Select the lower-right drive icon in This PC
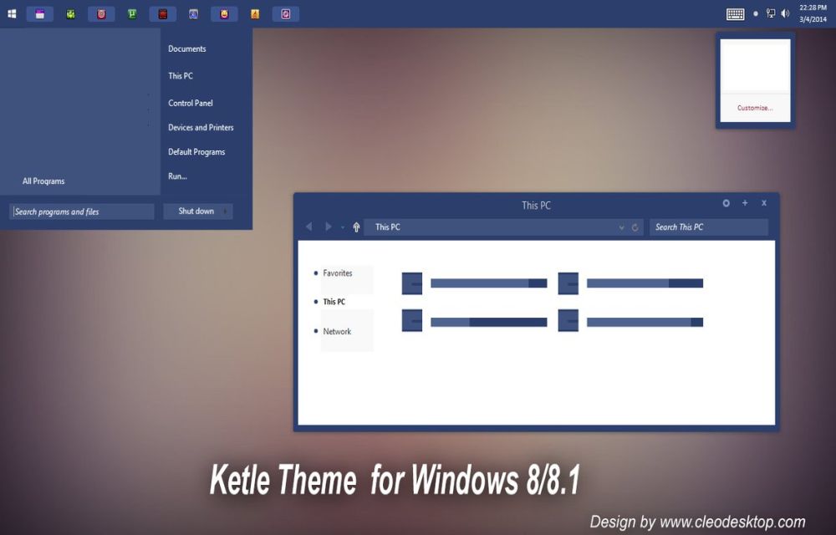The height and width of the screenshot is (535, 836). pyautogui.click(x=568, y=321)
